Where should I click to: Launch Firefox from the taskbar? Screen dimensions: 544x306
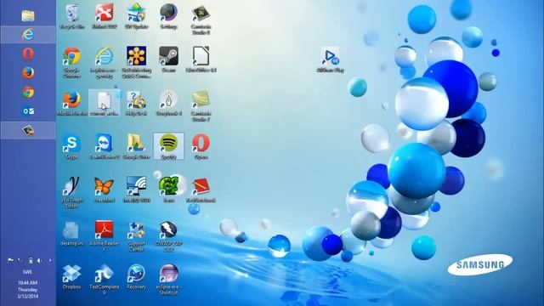(x=28, y=73)
